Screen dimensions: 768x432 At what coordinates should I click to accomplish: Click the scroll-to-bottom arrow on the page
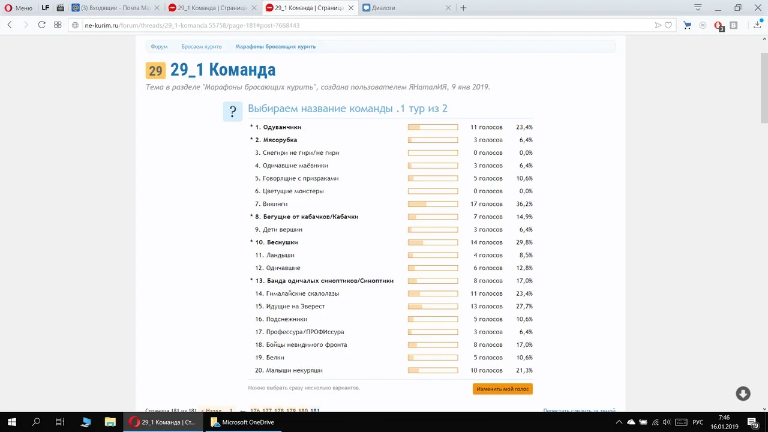click(x=743, y=394)
